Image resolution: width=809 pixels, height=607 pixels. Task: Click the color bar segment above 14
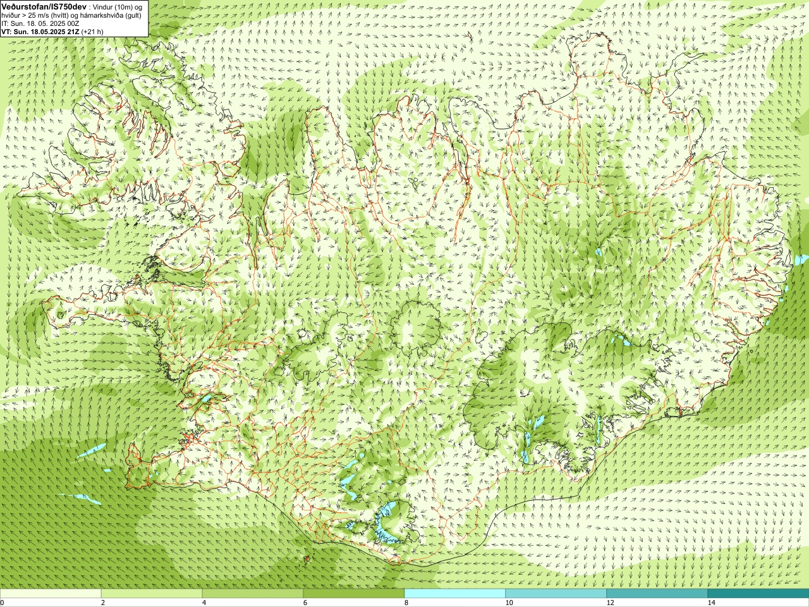(758, 594)
